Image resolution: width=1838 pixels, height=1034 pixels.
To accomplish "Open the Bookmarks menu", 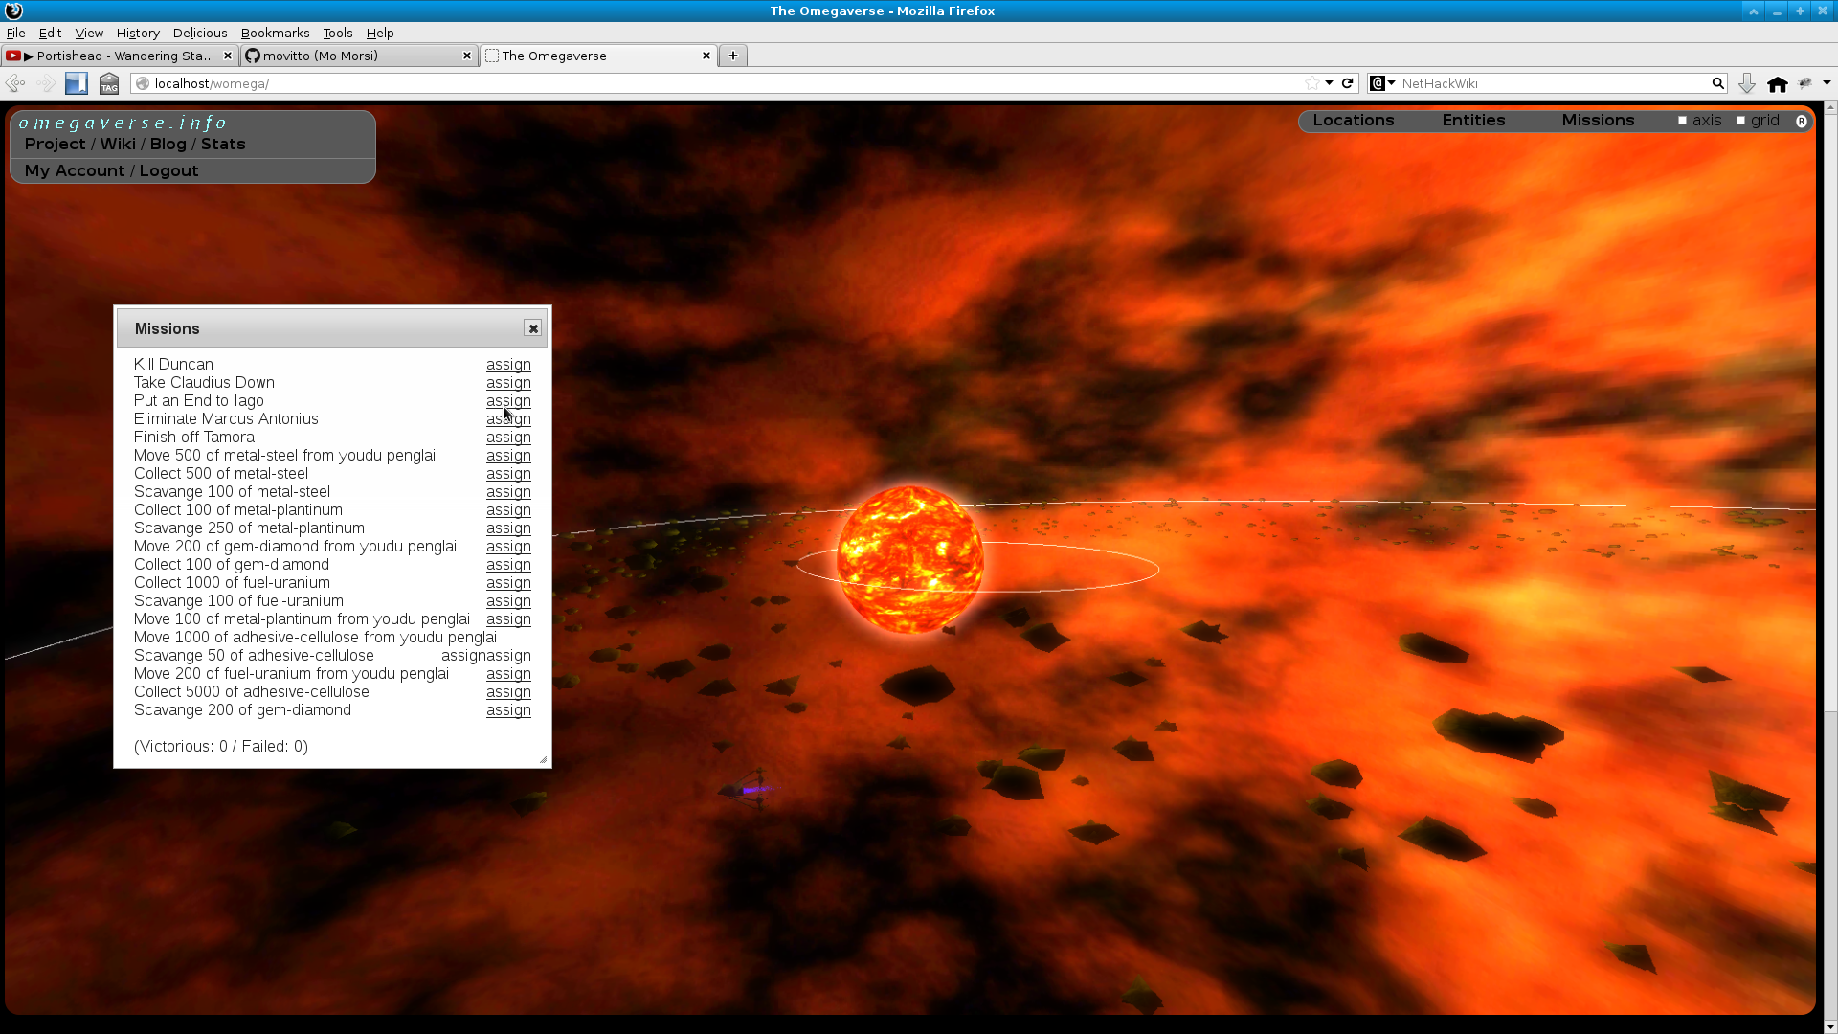I will [x=275, y=33].
